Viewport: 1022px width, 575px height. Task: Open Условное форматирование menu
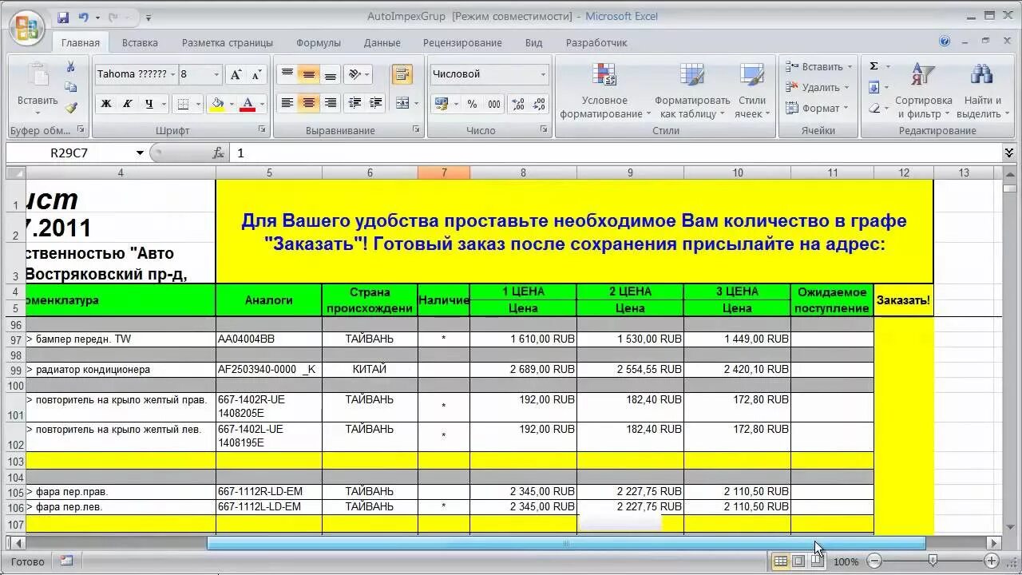(604, 90)
